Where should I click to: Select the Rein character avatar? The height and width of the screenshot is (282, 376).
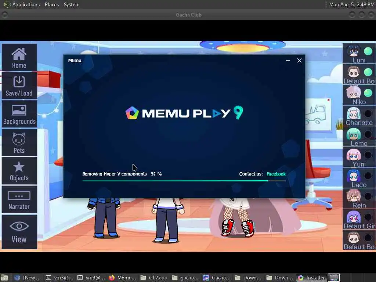click(x=354, y=196)
